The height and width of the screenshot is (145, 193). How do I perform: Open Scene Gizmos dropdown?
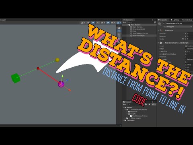click(119, 23)
